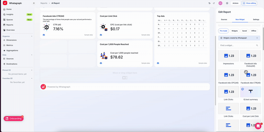
Task: Collapse the Favorites section
Action: pos(32,78)
